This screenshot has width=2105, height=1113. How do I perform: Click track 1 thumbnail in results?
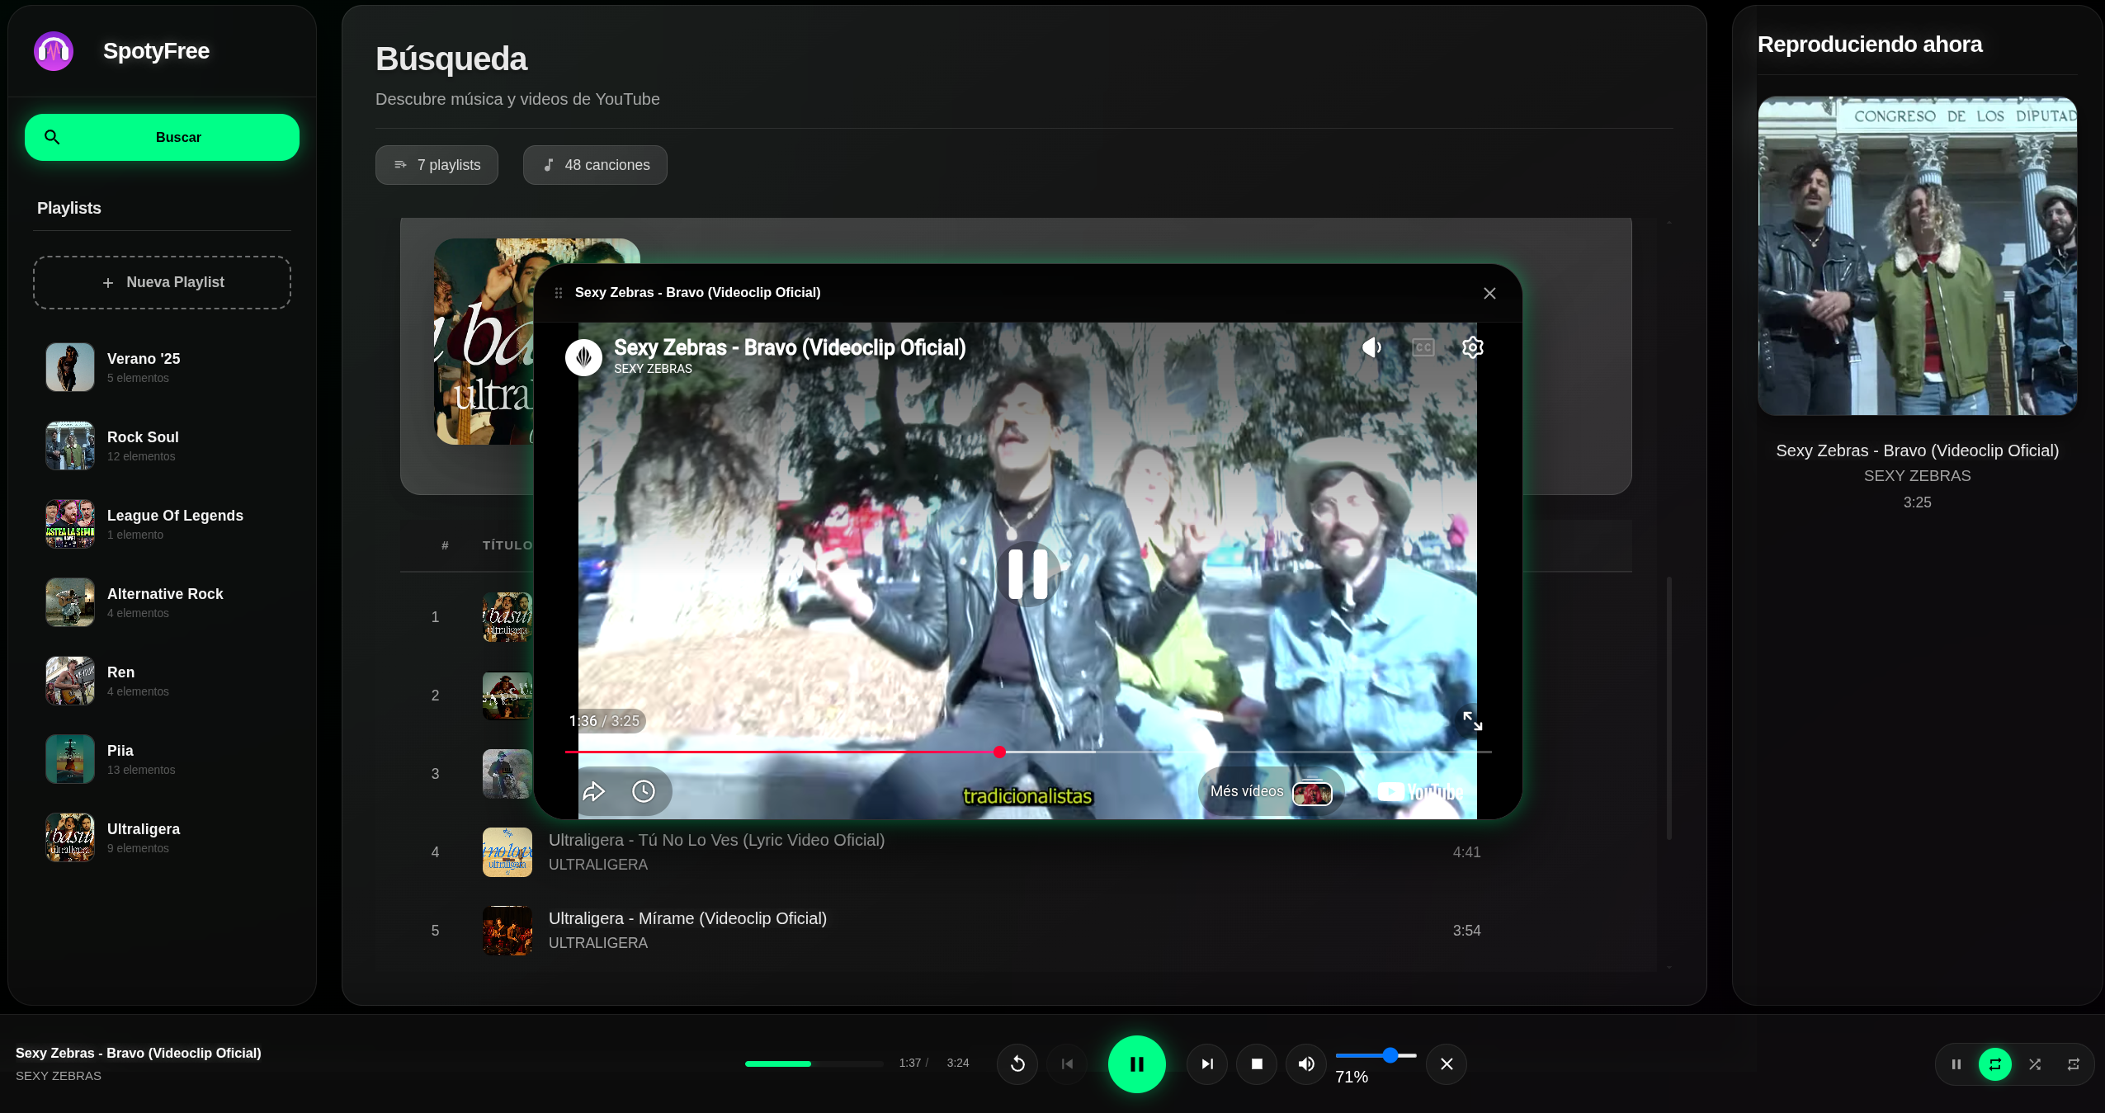pyautogui.click(x=507, y=617)
